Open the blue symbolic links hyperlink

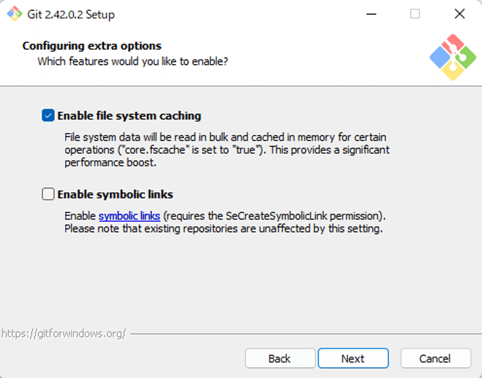(x=129, y=216)
